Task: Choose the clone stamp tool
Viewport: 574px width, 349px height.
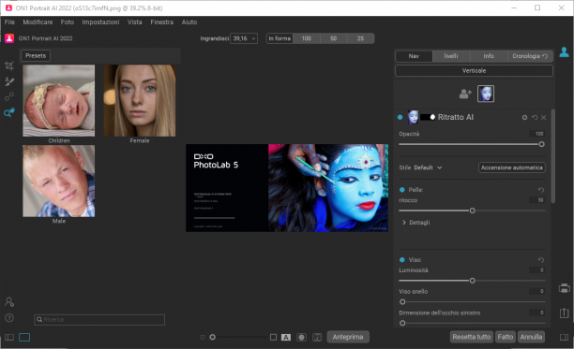Action: (x=9, y=96)
